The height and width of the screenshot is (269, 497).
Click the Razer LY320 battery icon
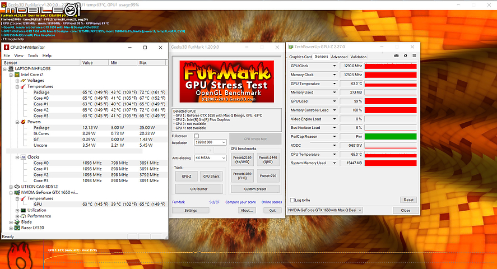point(17,228)
